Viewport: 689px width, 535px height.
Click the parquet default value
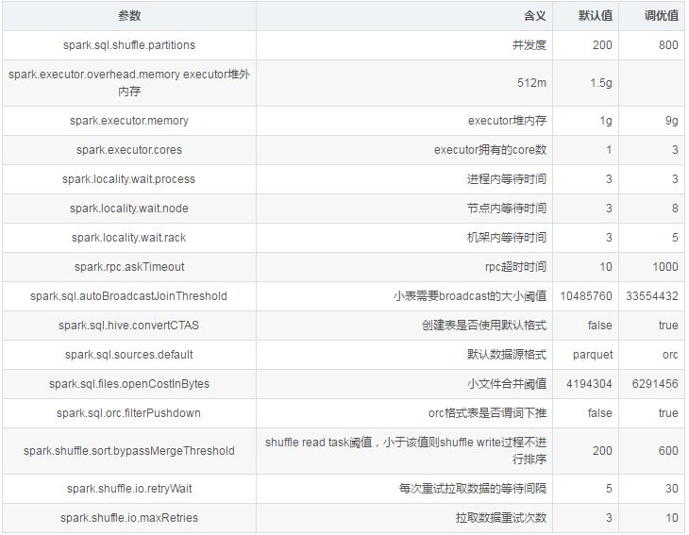click(x=593, y=355)
